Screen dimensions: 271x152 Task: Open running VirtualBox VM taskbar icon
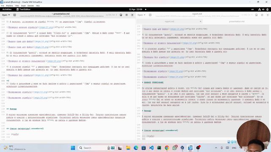[x=190, y=148]
